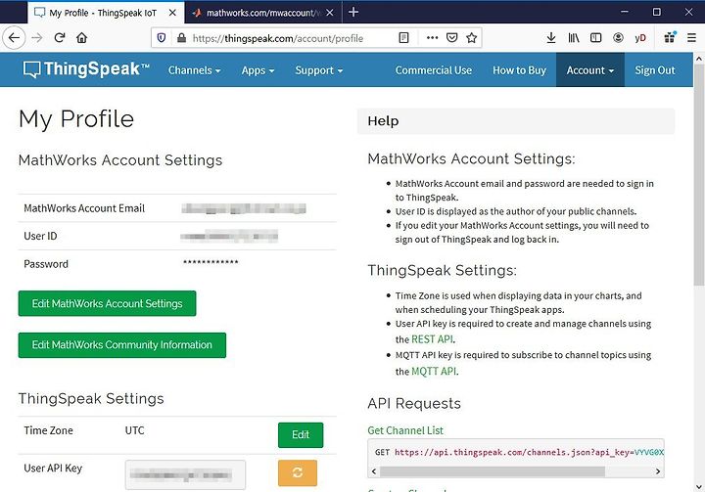Click the page scroll-down arrow
The height and width of the screenshot is (492, 705).
pyautogui.click(x=698, y=486)
